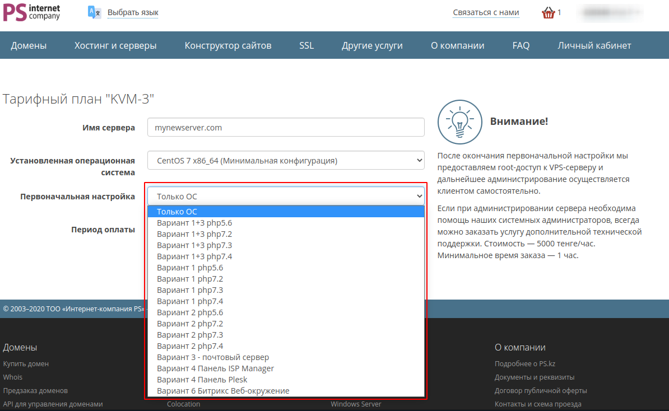
Task: Open the Хостинг и серверы menu
Action: click(x=115, y=45)
